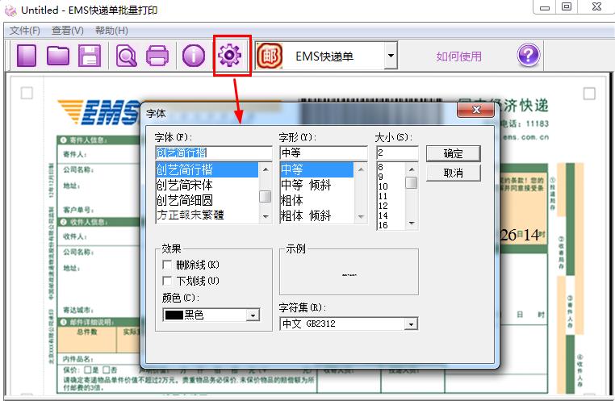Enable the 下划线 underline checkbox
615x401 pixels.
168,281
